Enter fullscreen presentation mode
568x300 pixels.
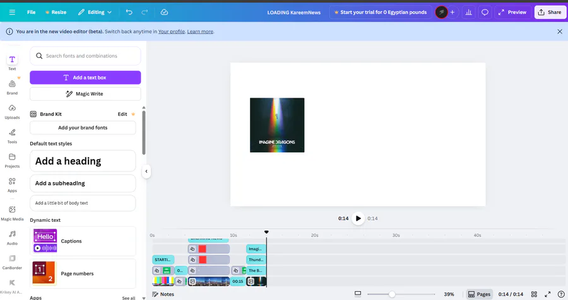tap(547, 294)
